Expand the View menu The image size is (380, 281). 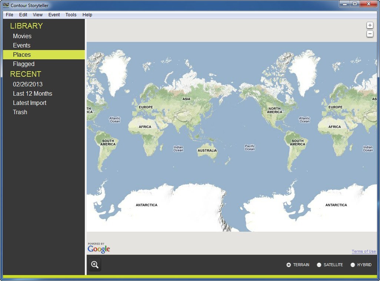pyautogui.click(x=38, y=15)
